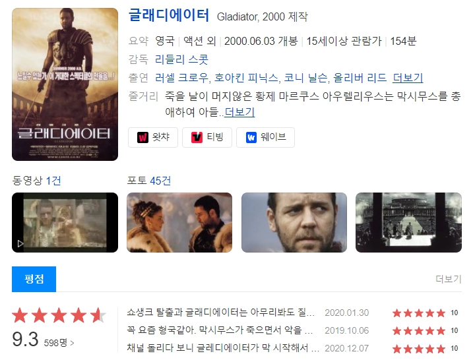This screenshot has height=362, width=475.
Task: Open rater count arrow next to 598명
Action: coord(72,343)
